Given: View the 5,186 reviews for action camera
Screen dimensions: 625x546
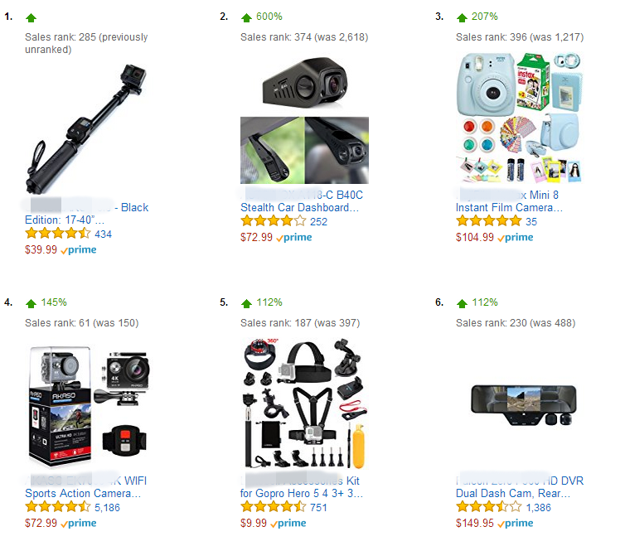Looking at the screenshot, I should [107, 508].
